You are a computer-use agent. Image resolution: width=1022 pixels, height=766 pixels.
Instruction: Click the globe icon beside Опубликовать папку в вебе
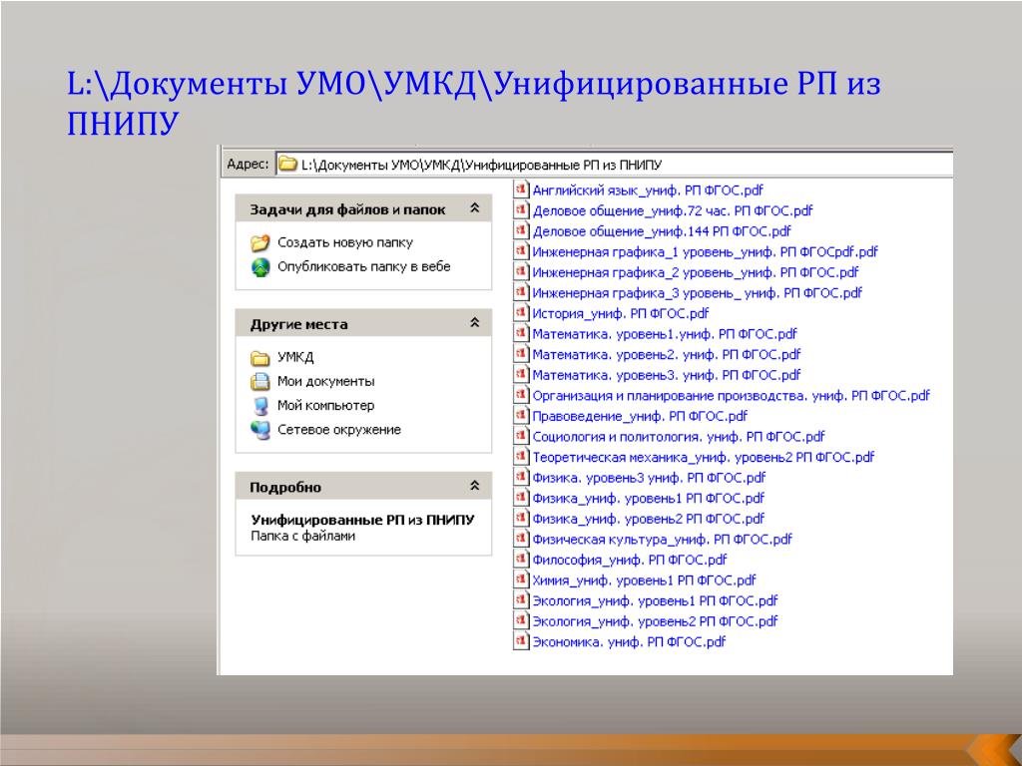[x=260, y=267]
